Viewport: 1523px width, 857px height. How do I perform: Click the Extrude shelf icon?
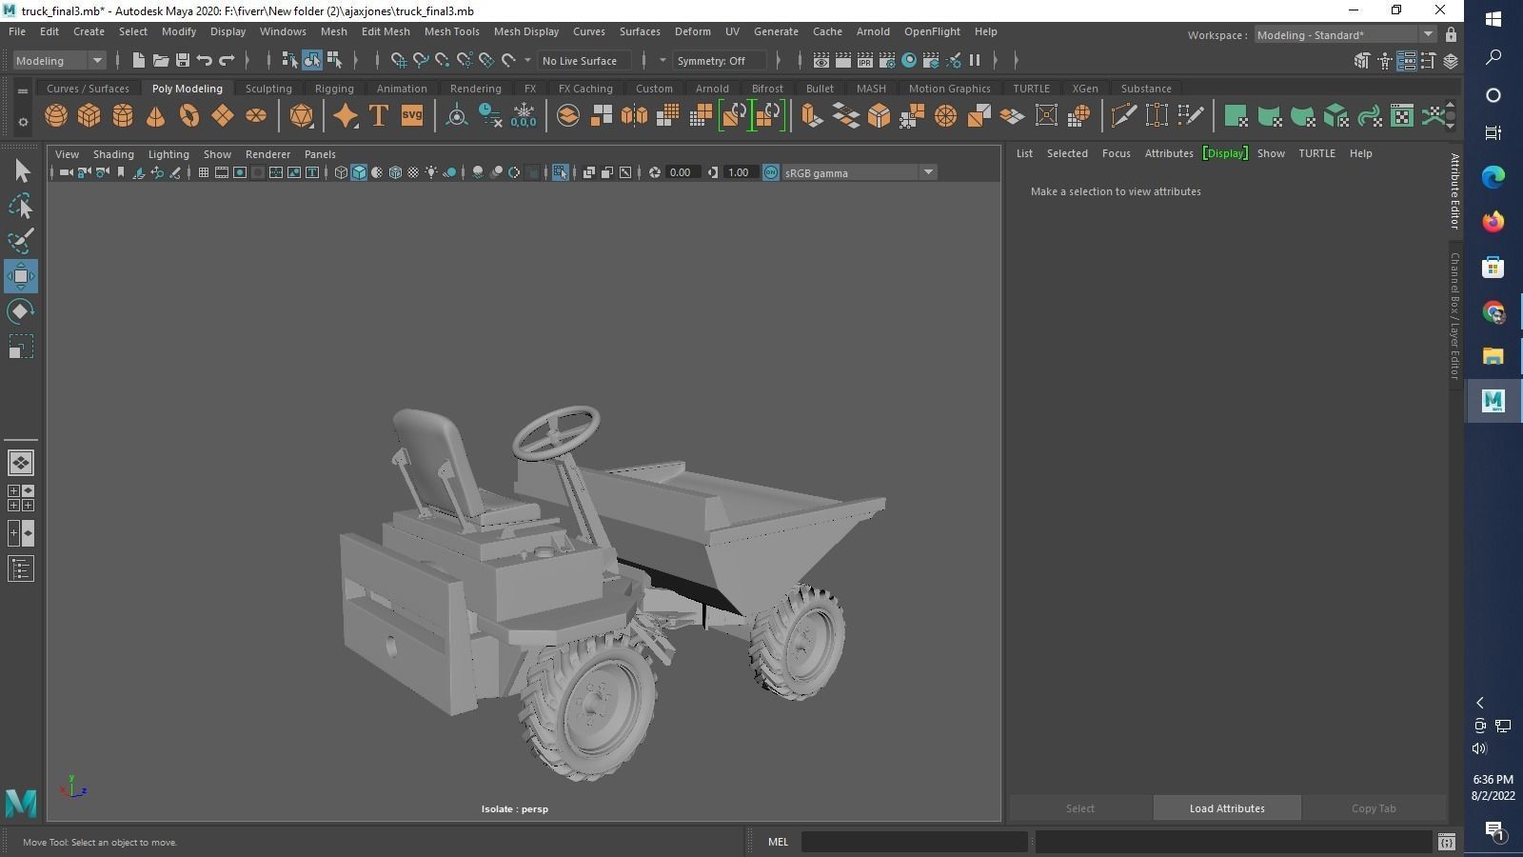coord(812,116)
